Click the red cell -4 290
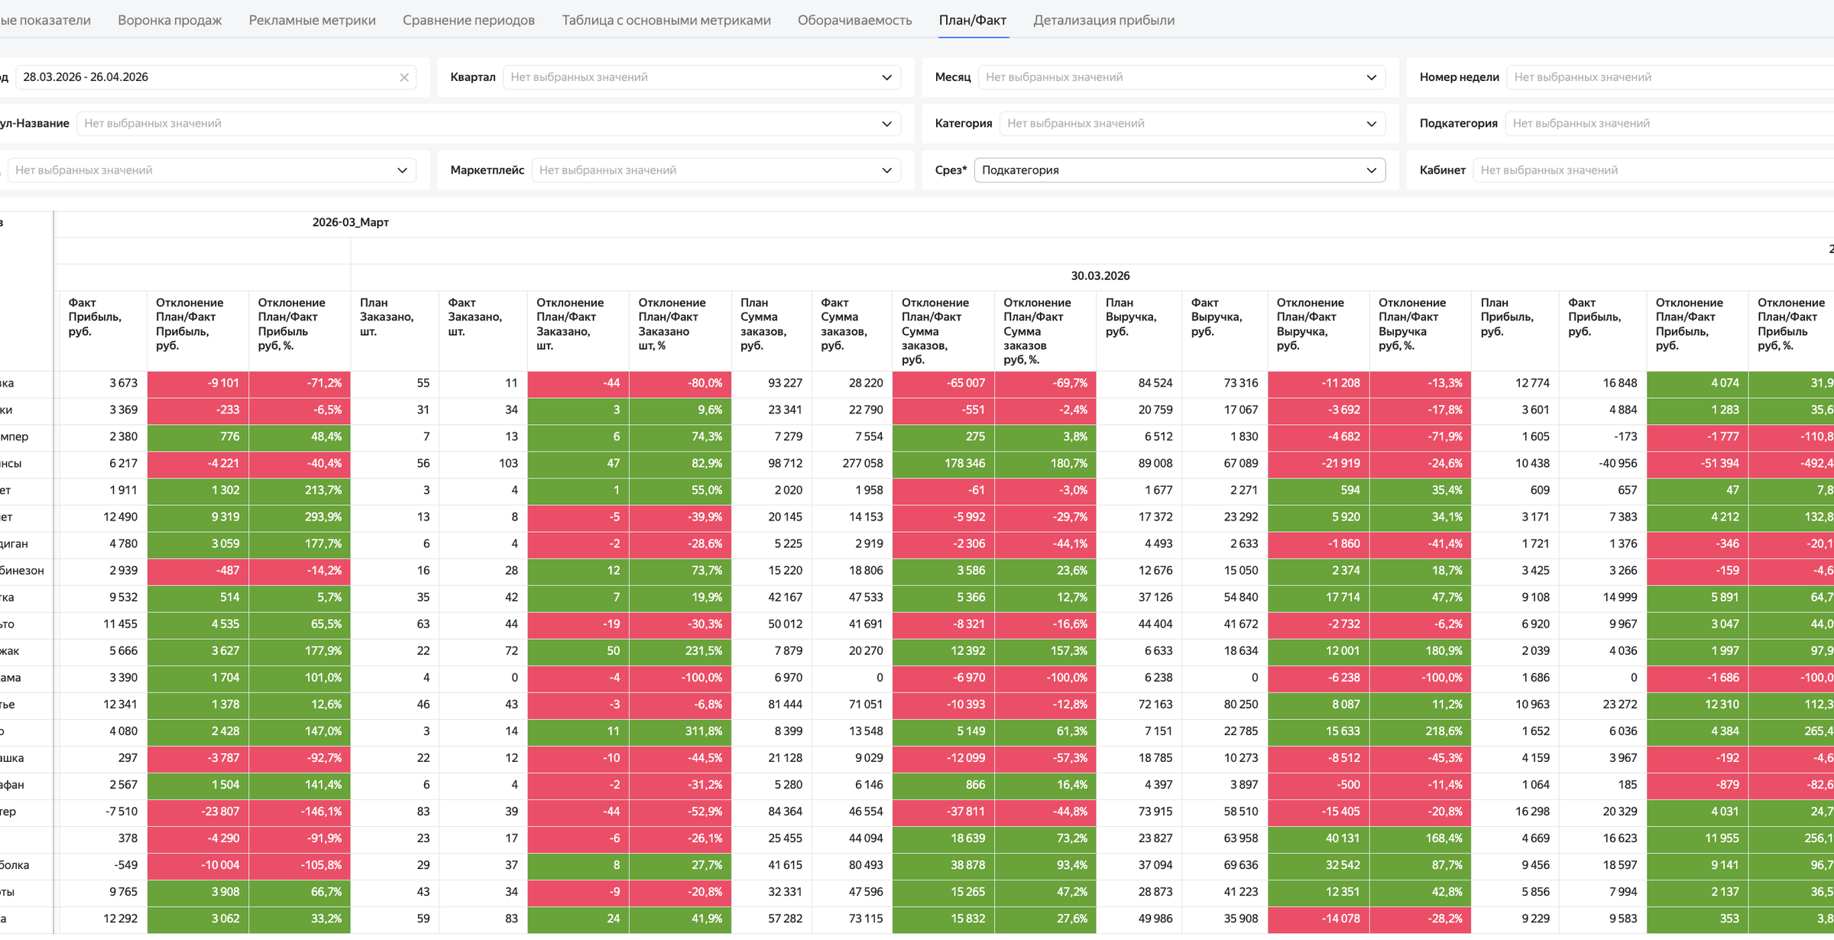Image resolution: width=1834 pixels, height=940 pixels. click(x=198, y=838)
